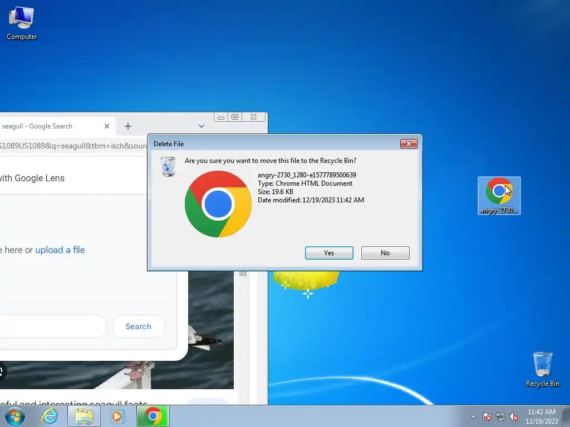This screenshot has width=570, height=427.
Task: Click the upload a file link
Action: 60,250
